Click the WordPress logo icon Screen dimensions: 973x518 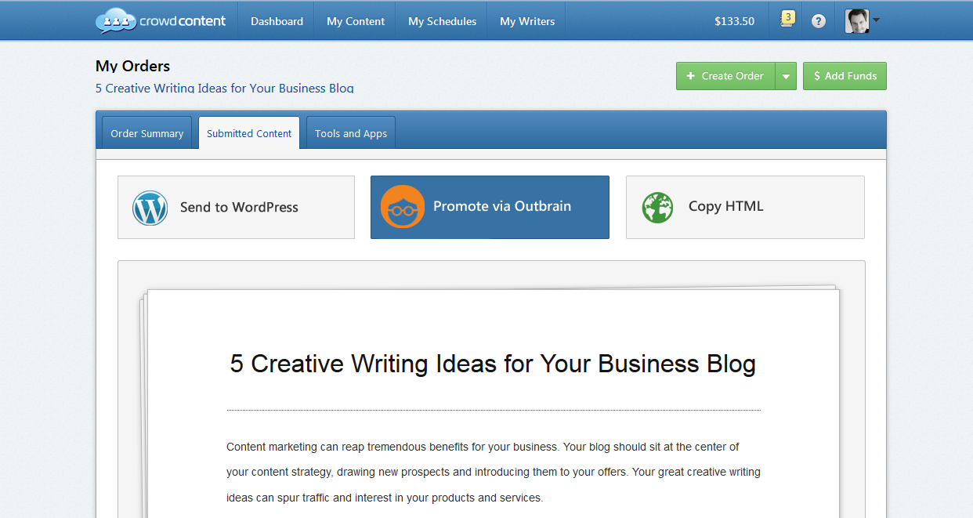(x=150, y=207)
